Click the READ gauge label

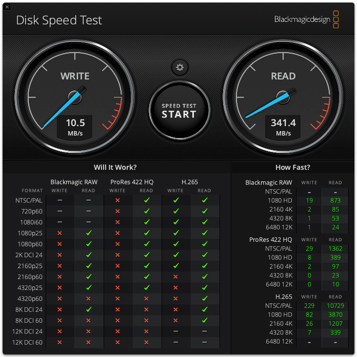(x=283, y=76)
